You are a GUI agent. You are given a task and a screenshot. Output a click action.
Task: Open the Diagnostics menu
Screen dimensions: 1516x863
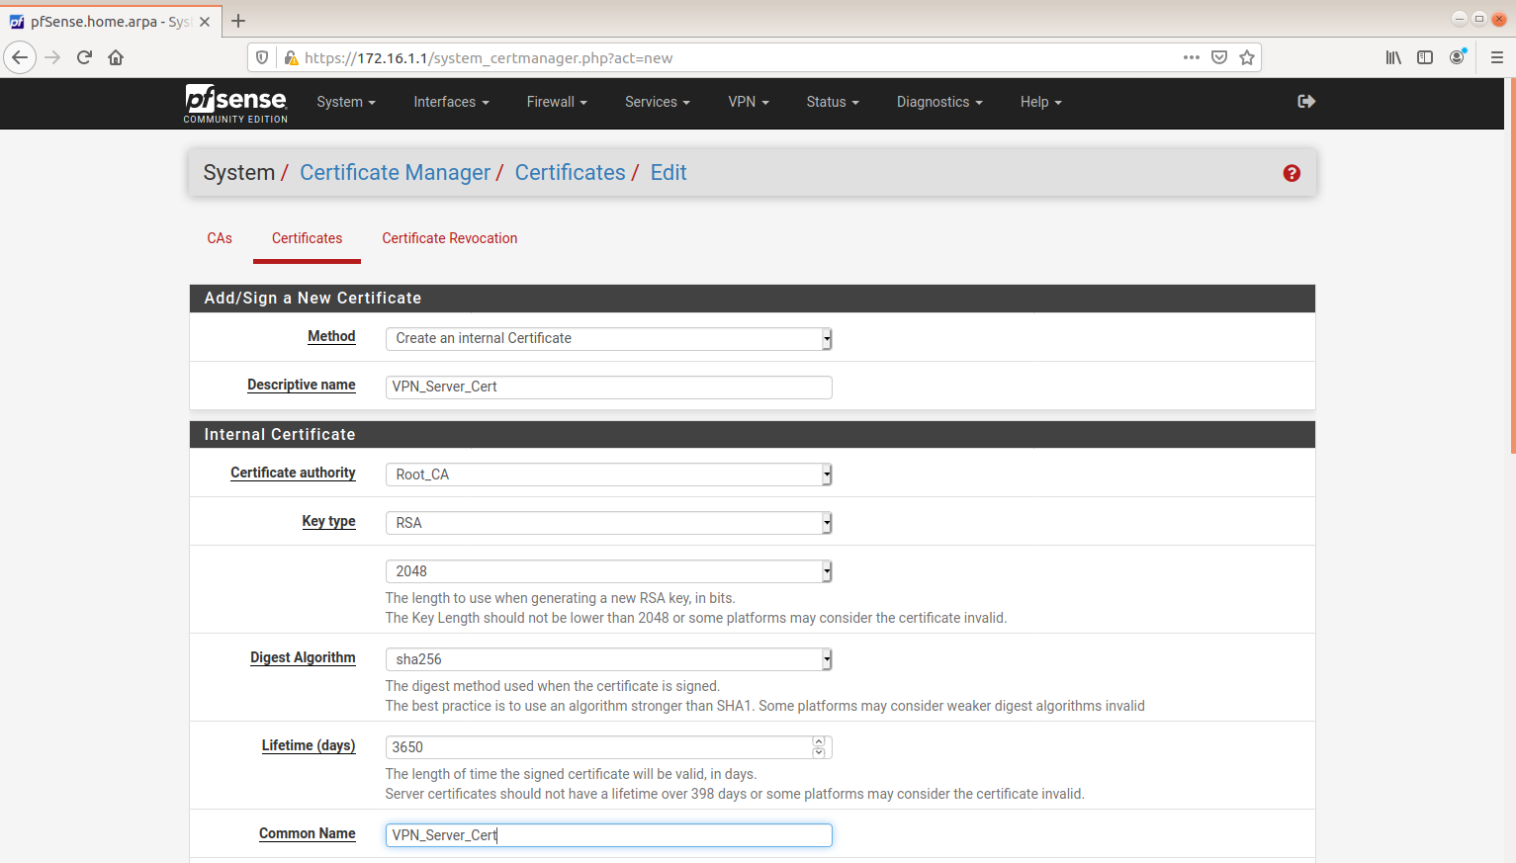point(939,102)
